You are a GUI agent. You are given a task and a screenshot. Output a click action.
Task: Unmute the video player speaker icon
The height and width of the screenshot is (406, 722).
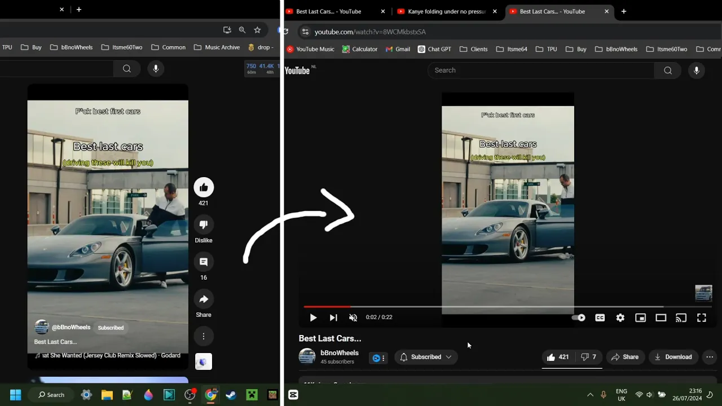[x=353, y=317]
